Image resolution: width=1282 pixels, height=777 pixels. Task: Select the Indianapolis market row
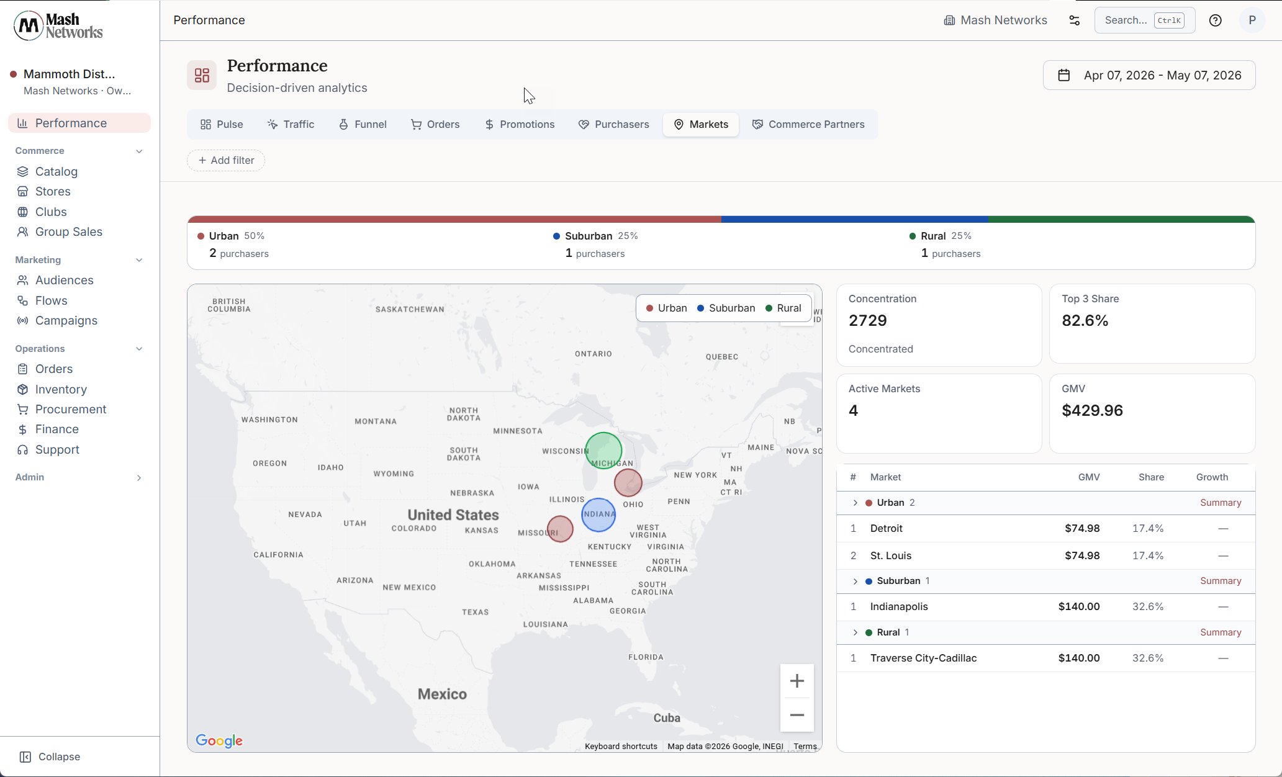pyautogui.click(x=1045, y=607)
